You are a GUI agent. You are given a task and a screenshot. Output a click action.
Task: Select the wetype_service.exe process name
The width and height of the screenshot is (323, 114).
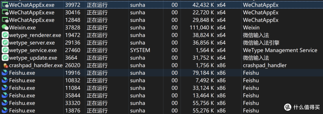tap(33, 50)
